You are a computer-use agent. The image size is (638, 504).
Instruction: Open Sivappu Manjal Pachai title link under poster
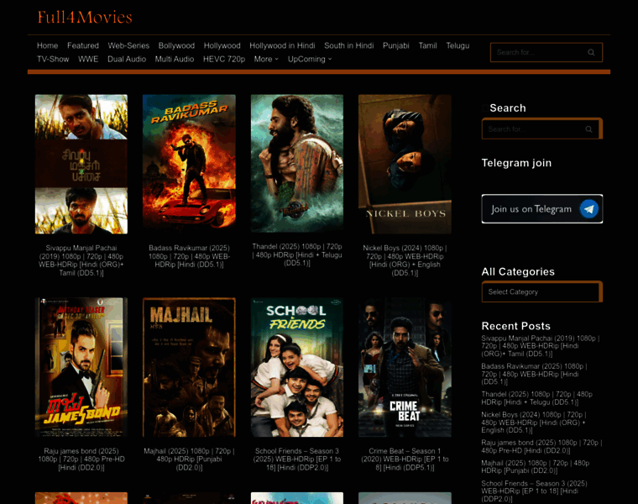pyautogui.click(x=81, y=260)
